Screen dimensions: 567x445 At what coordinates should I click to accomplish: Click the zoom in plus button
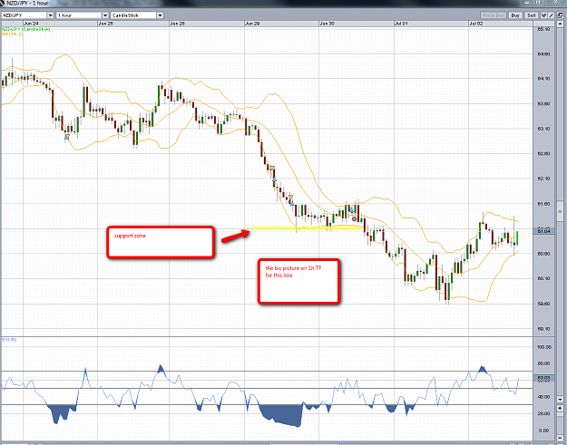click(560, 408)
